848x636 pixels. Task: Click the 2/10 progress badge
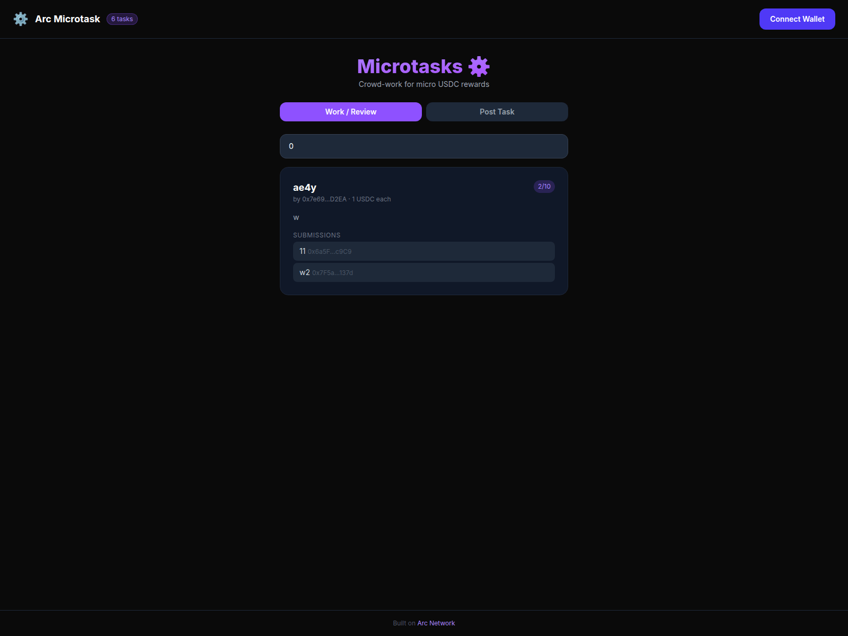point(544,187)
